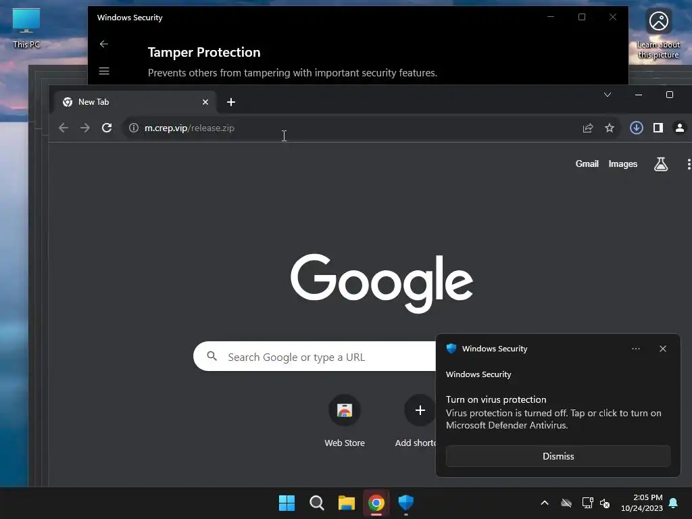Open clock showing 2:05 PM
This screenshot has height=519, width=692.
coord(642,503)
